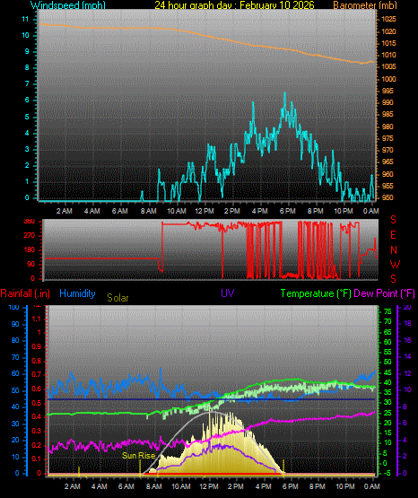The width and height of the screenshot is (418, 498).
Task: Click 0 AM below the bottom graph
Action: coord(372,486)
